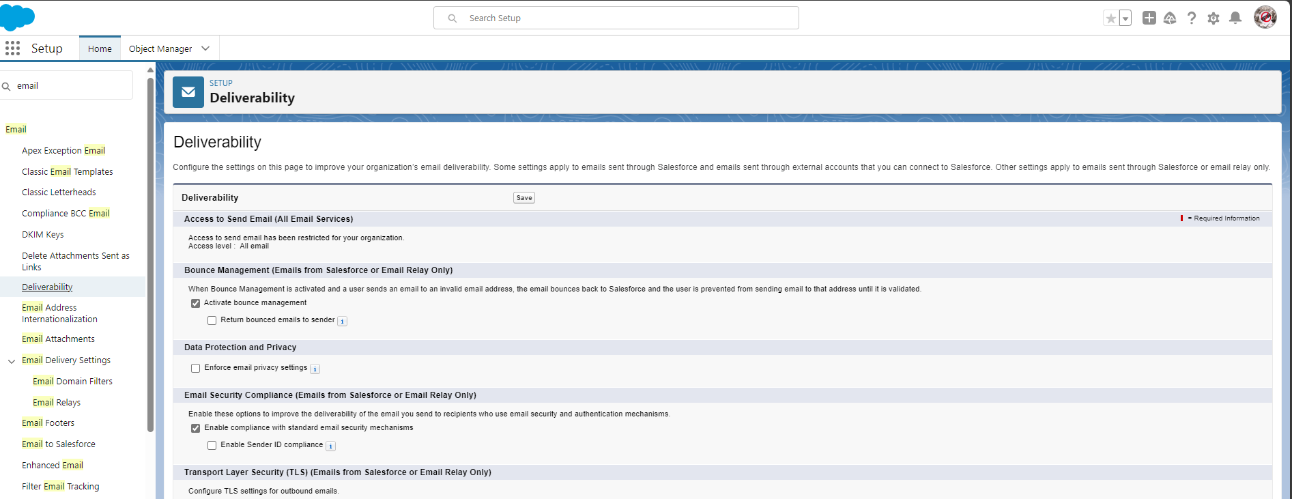The width and height of the screenshot is (1292, 499).
Task: Click the Salesforce cloud logo
Action: [x=17, y=17]
